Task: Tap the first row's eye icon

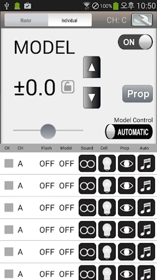Action: [127, 163]
